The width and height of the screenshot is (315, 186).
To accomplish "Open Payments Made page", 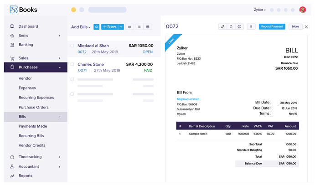I will point(33,126).
